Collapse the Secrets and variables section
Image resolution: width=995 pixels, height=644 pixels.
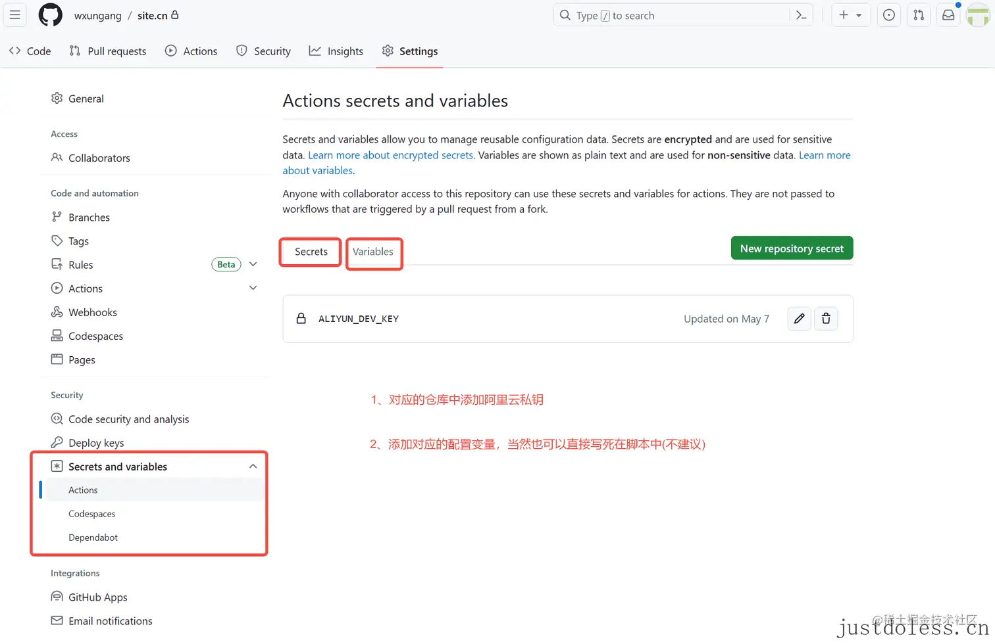(x=253, y=466)
